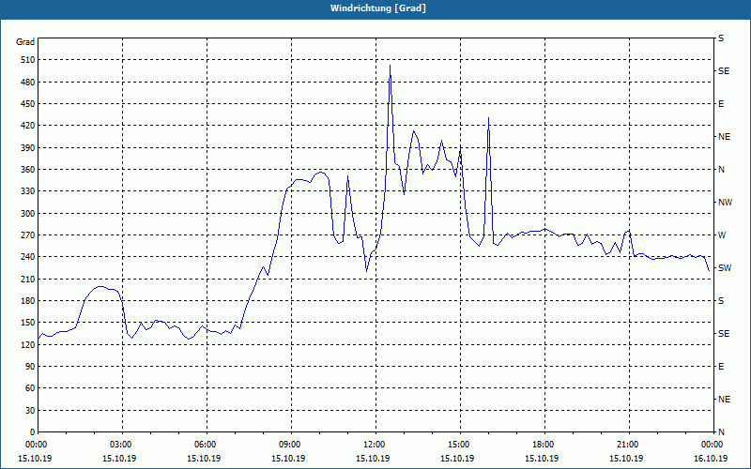
Task: Click the 15.10.19 date beneath 21:00
Action: 626,459
